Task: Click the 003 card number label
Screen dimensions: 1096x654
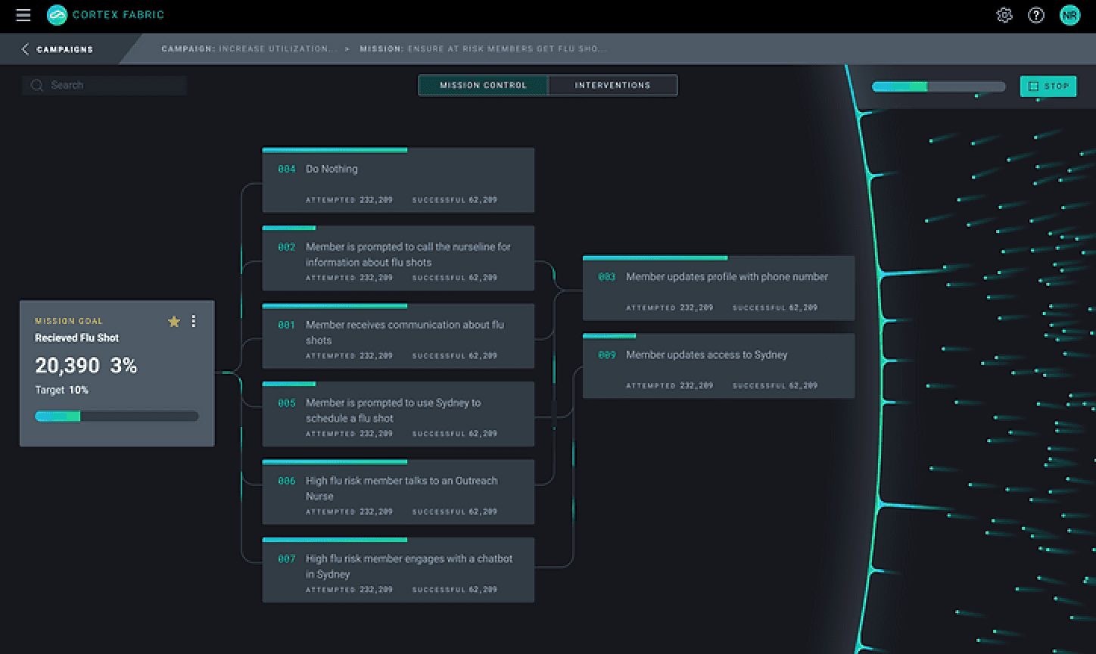Action: (x=607, y=278)
